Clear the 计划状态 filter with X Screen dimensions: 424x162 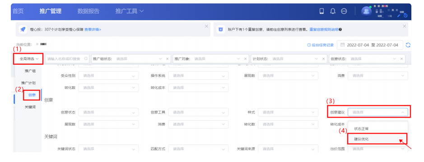pyautogui.click(x=323, y=59)
